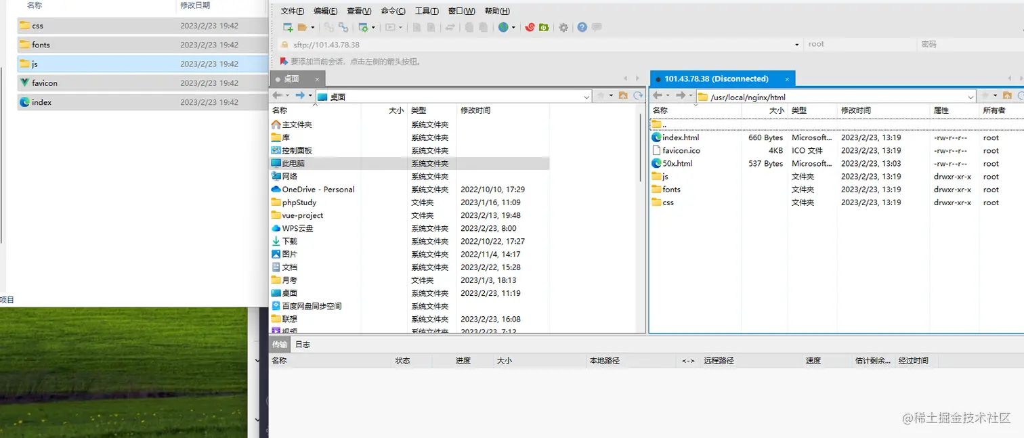Open the 查看(V) menu
This screenshot has height=438, width=1024.
[x=359, y=11]
